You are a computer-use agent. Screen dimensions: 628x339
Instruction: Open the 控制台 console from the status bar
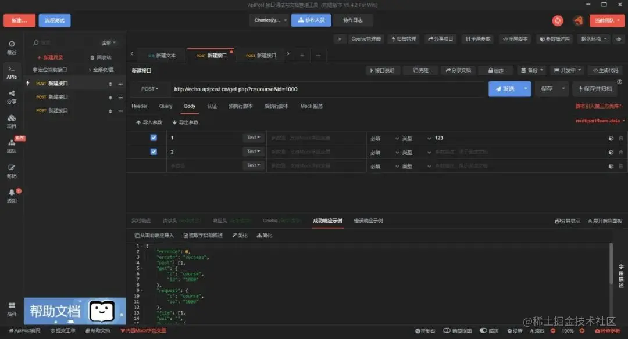[x=426, y=331]
